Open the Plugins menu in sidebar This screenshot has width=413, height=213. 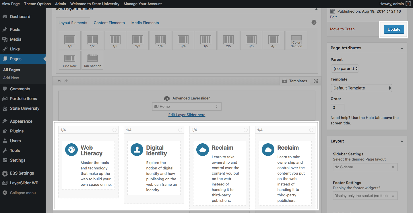tap(17, 131)
